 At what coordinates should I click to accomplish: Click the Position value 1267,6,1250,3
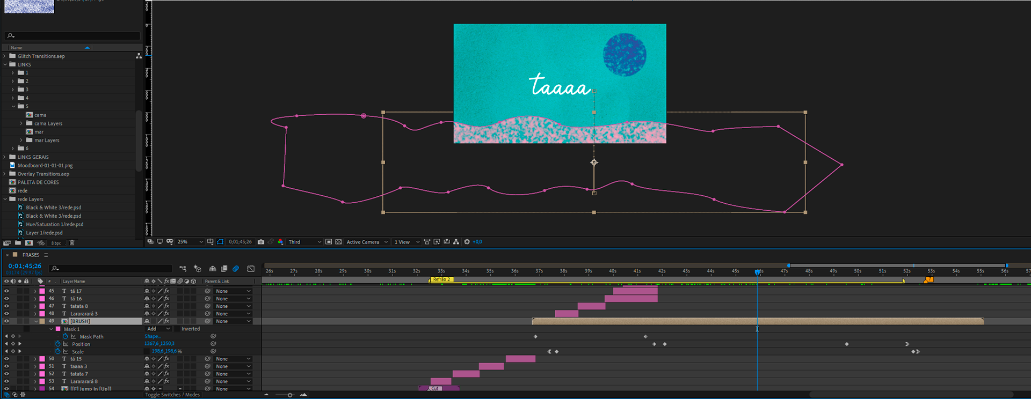pos(159,344)
